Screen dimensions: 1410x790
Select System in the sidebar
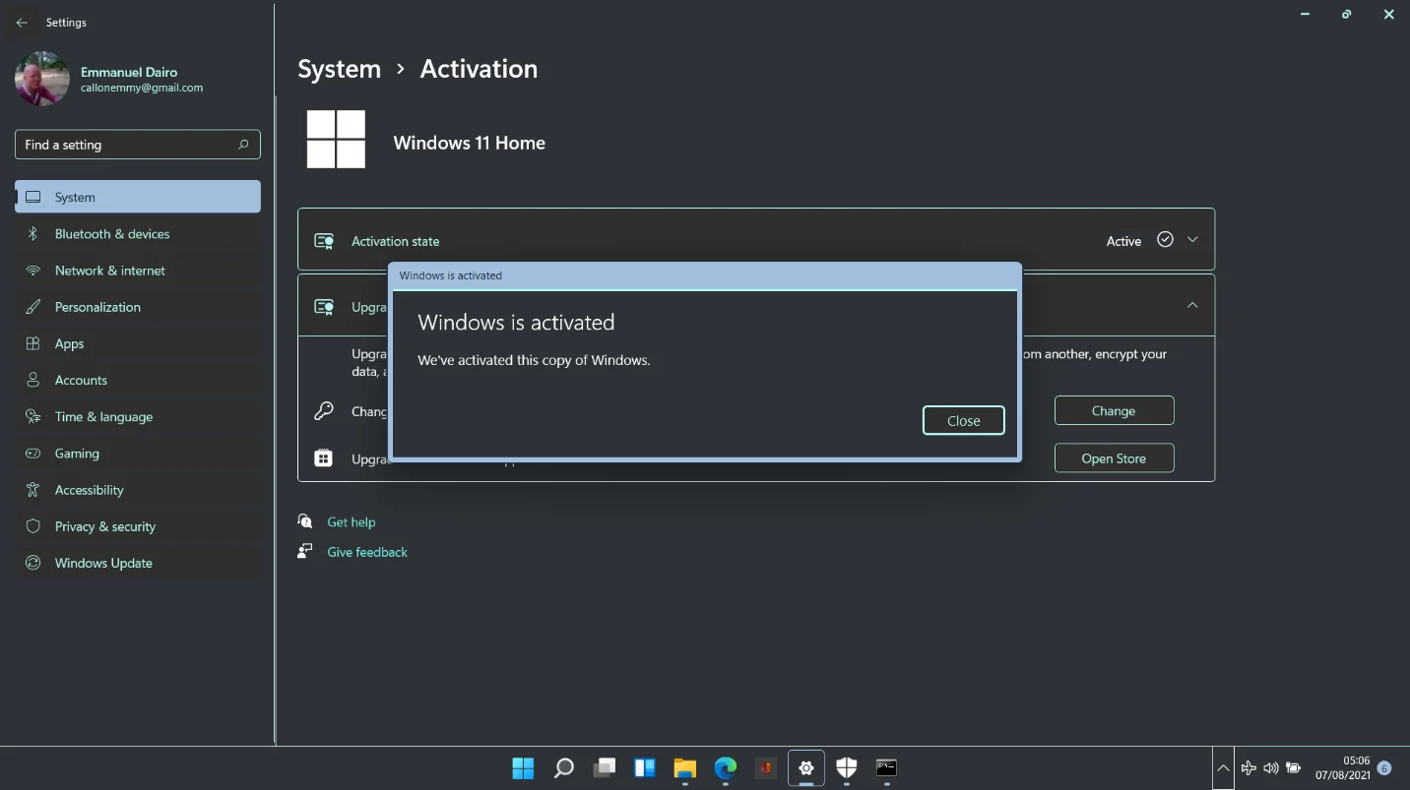[x=138, y=197]
